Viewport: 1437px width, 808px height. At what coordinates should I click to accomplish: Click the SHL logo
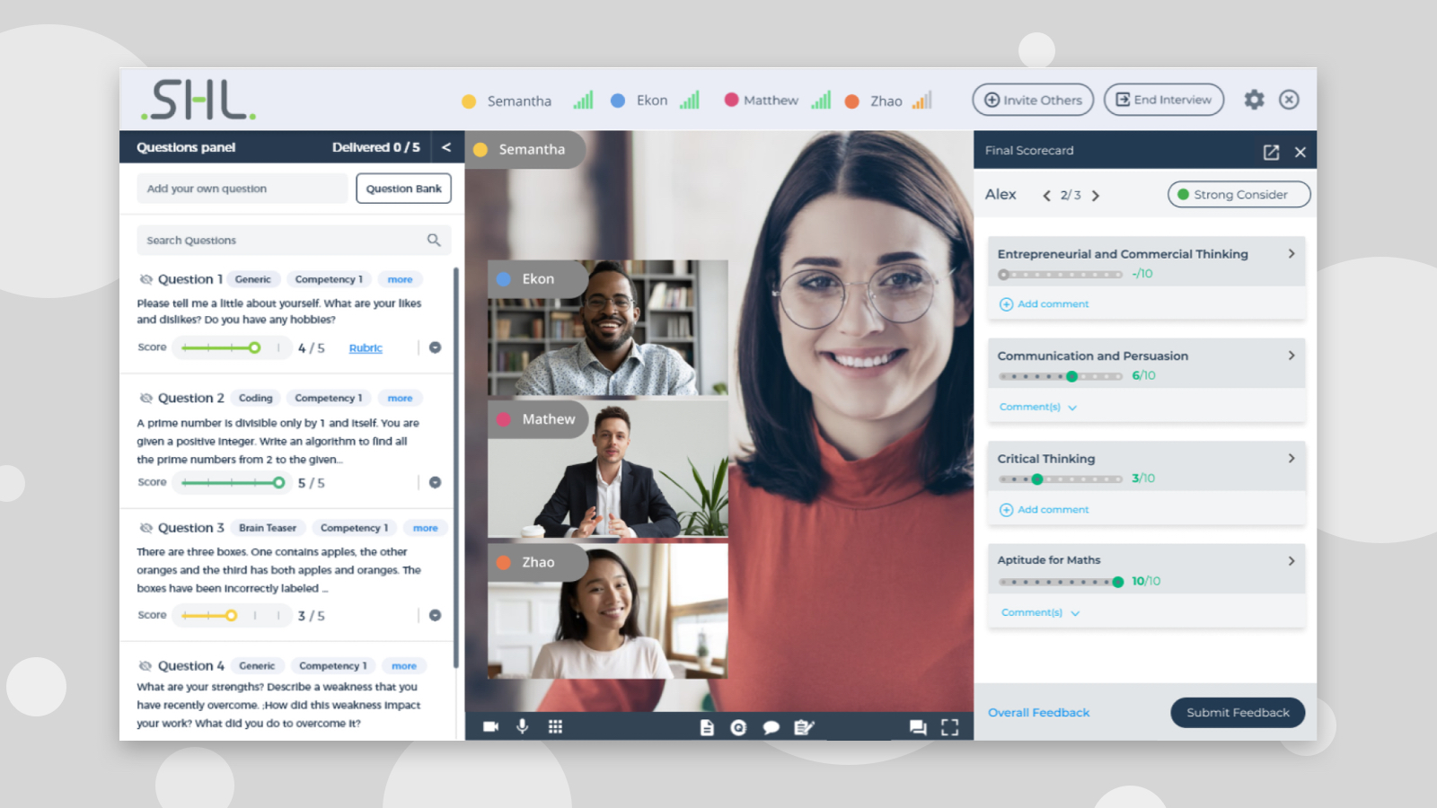(198, 100)
